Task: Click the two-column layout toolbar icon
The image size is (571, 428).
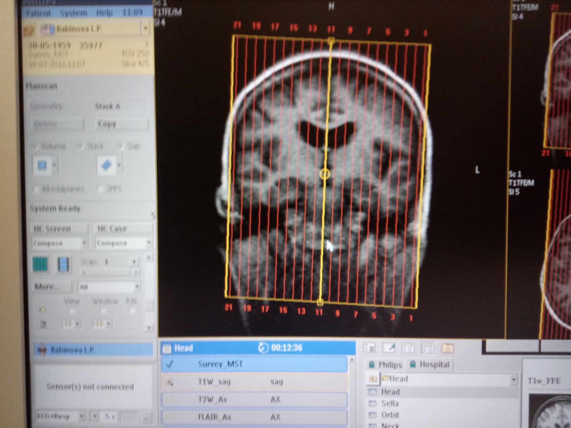Action: [x=408, y=348]
